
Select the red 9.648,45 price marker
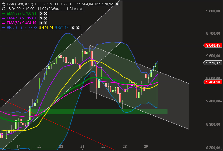coord(213,45)
